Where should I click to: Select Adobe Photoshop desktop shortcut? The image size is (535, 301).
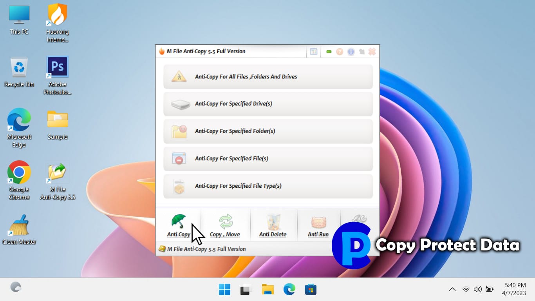tap(58, 76)
